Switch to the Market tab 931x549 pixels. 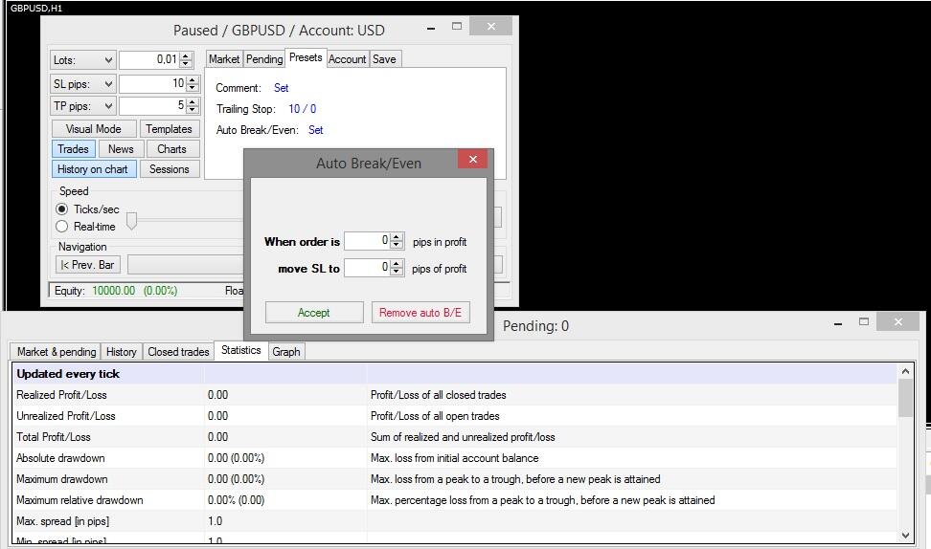[224, 59]
